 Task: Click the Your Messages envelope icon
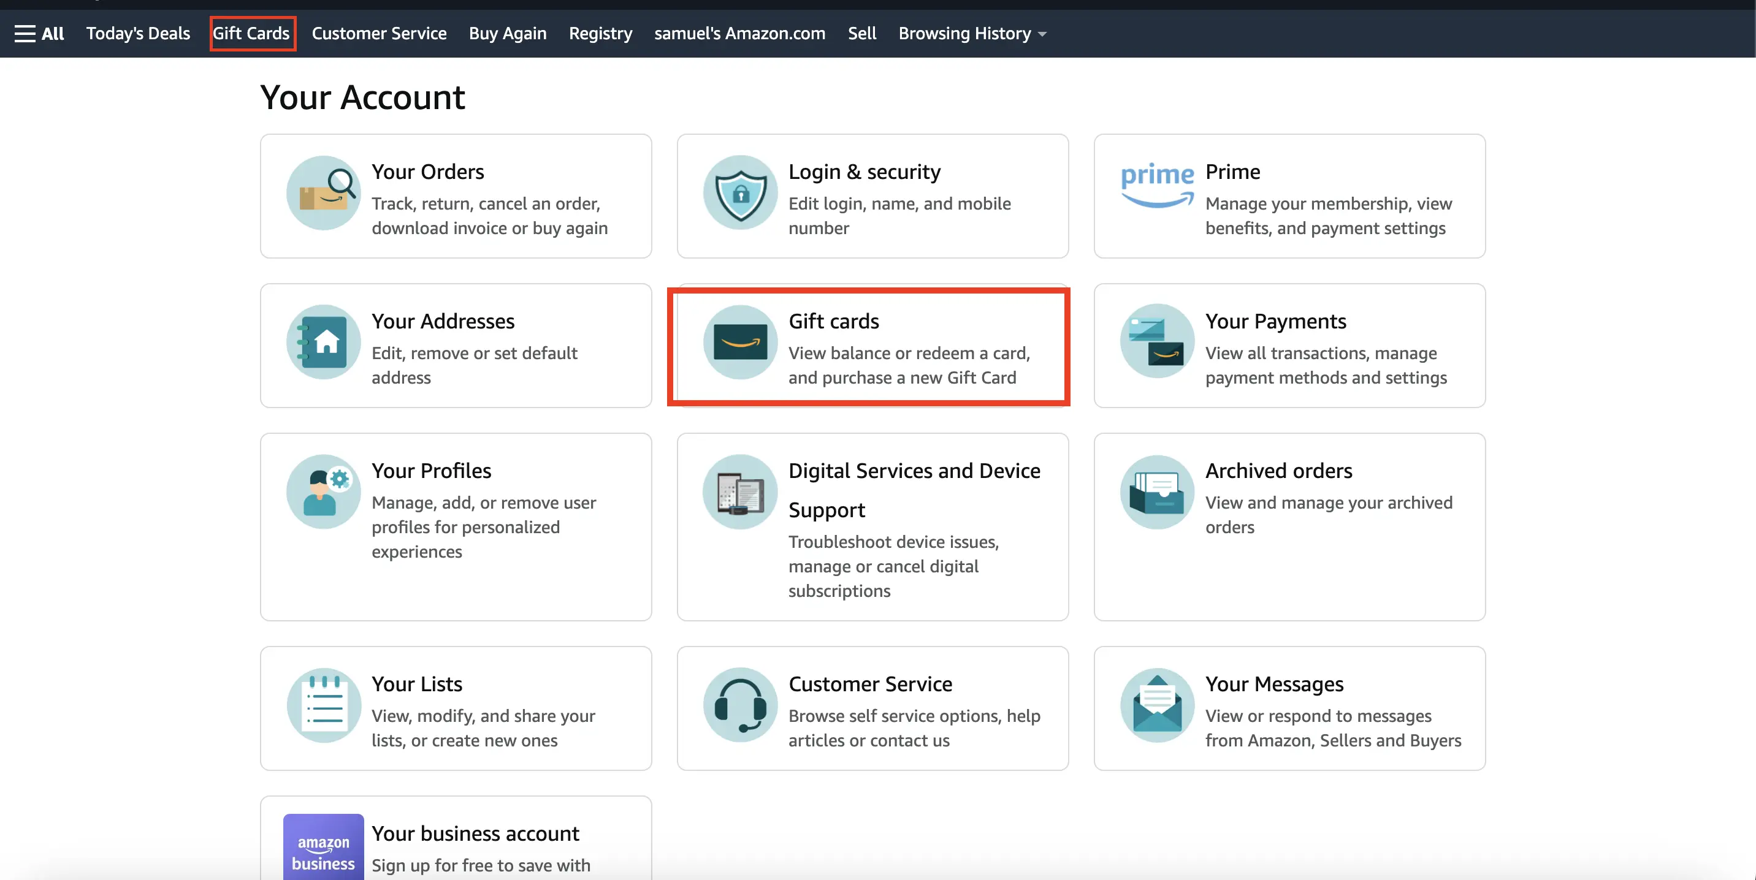tap(1158, 705)
